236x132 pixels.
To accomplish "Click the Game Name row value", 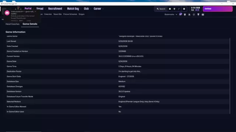I will (140, 36).
